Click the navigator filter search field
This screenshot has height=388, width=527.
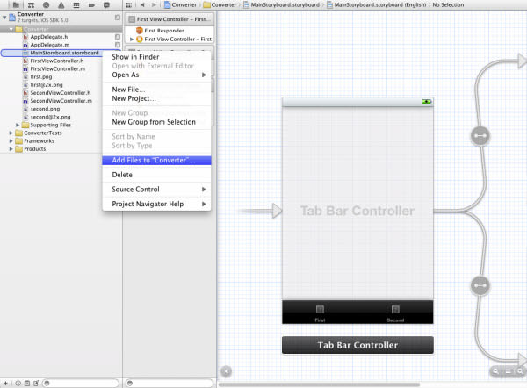81,383
